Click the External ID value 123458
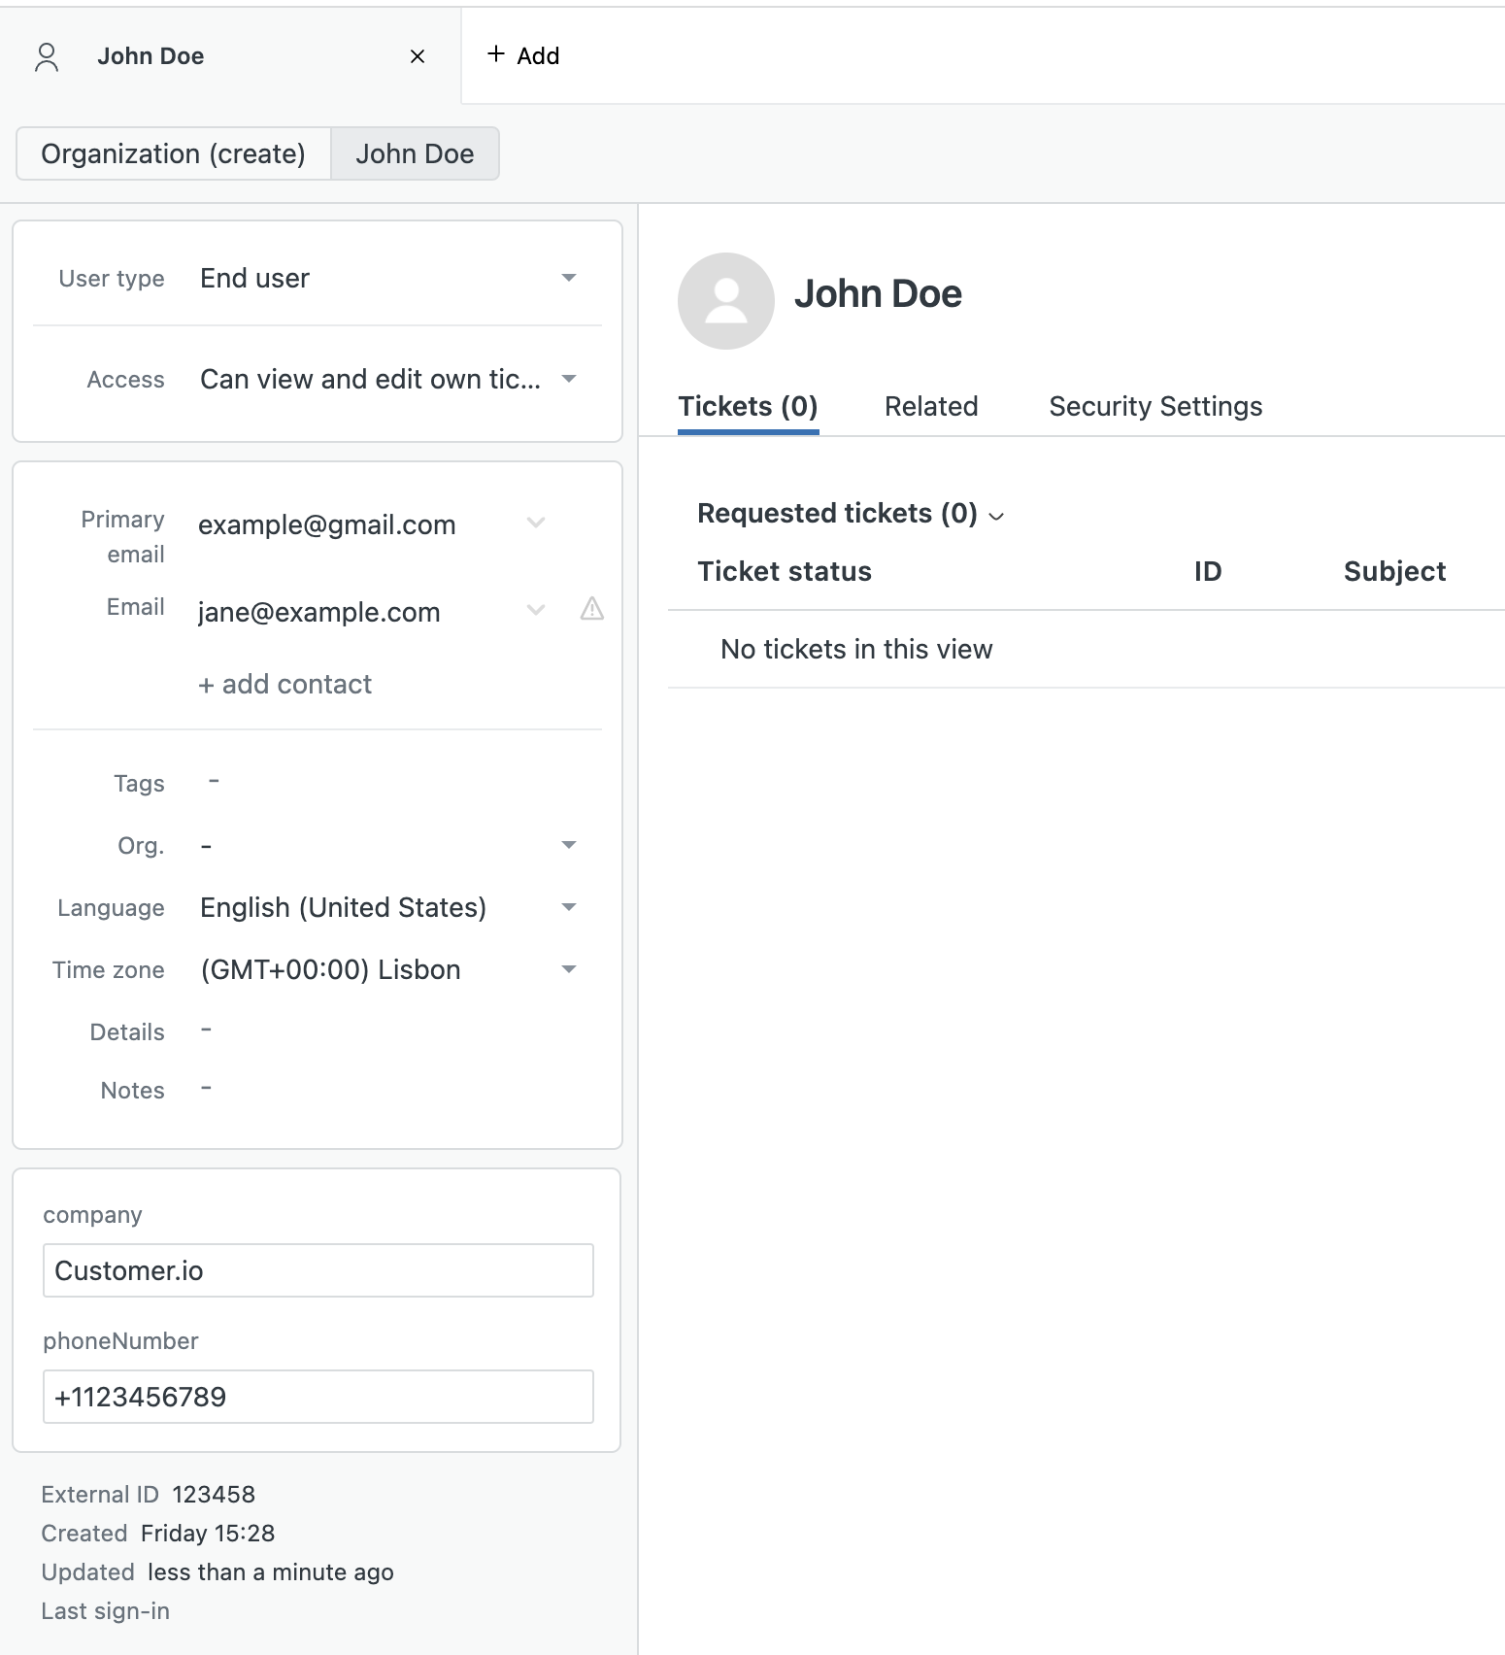This screenshot has width=1505, height=1655. coord(214,1494)
